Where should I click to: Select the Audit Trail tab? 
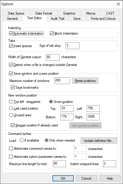[x=57, y=19]
